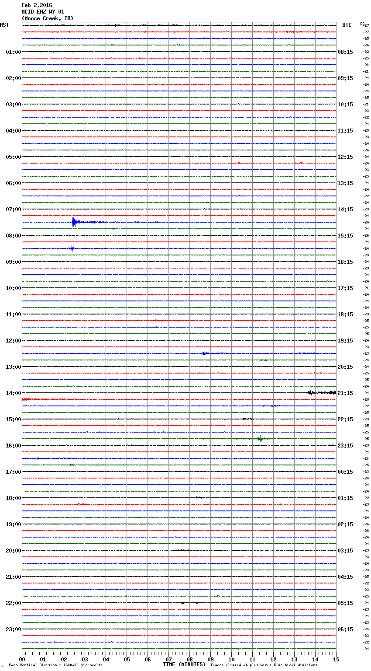The width and height of the screenshot is (371, 671).
Task: Click the 12:00 MST time label
Action: (x=14, y=341)
